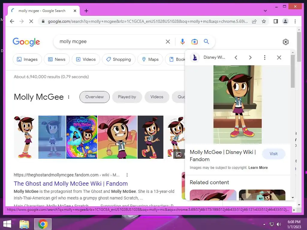Open the first Related content image
The height and width of the screenshot is (230, 307).
tap(213, 195)
